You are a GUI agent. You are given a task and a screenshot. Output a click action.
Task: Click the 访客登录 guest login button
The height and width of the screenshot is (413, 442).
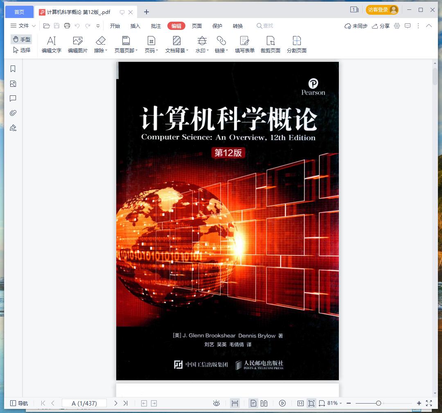pyautogui.click(x=382, y=10)
